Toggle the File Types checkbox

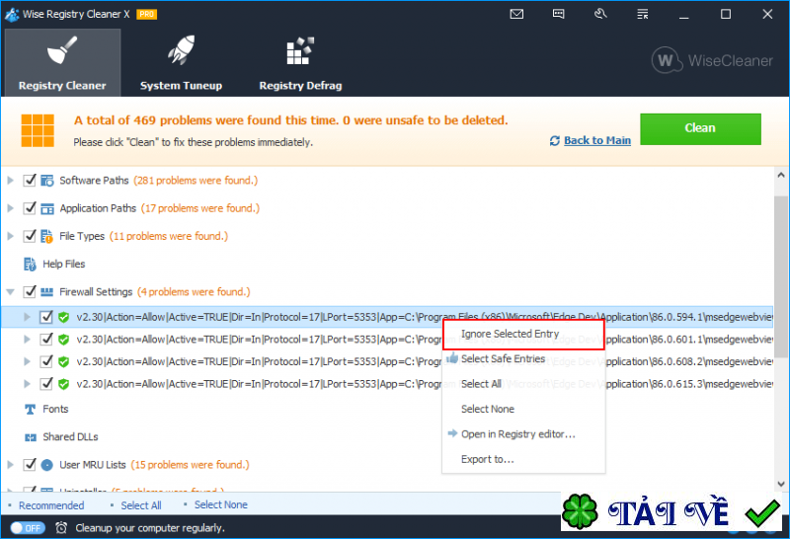30,236
